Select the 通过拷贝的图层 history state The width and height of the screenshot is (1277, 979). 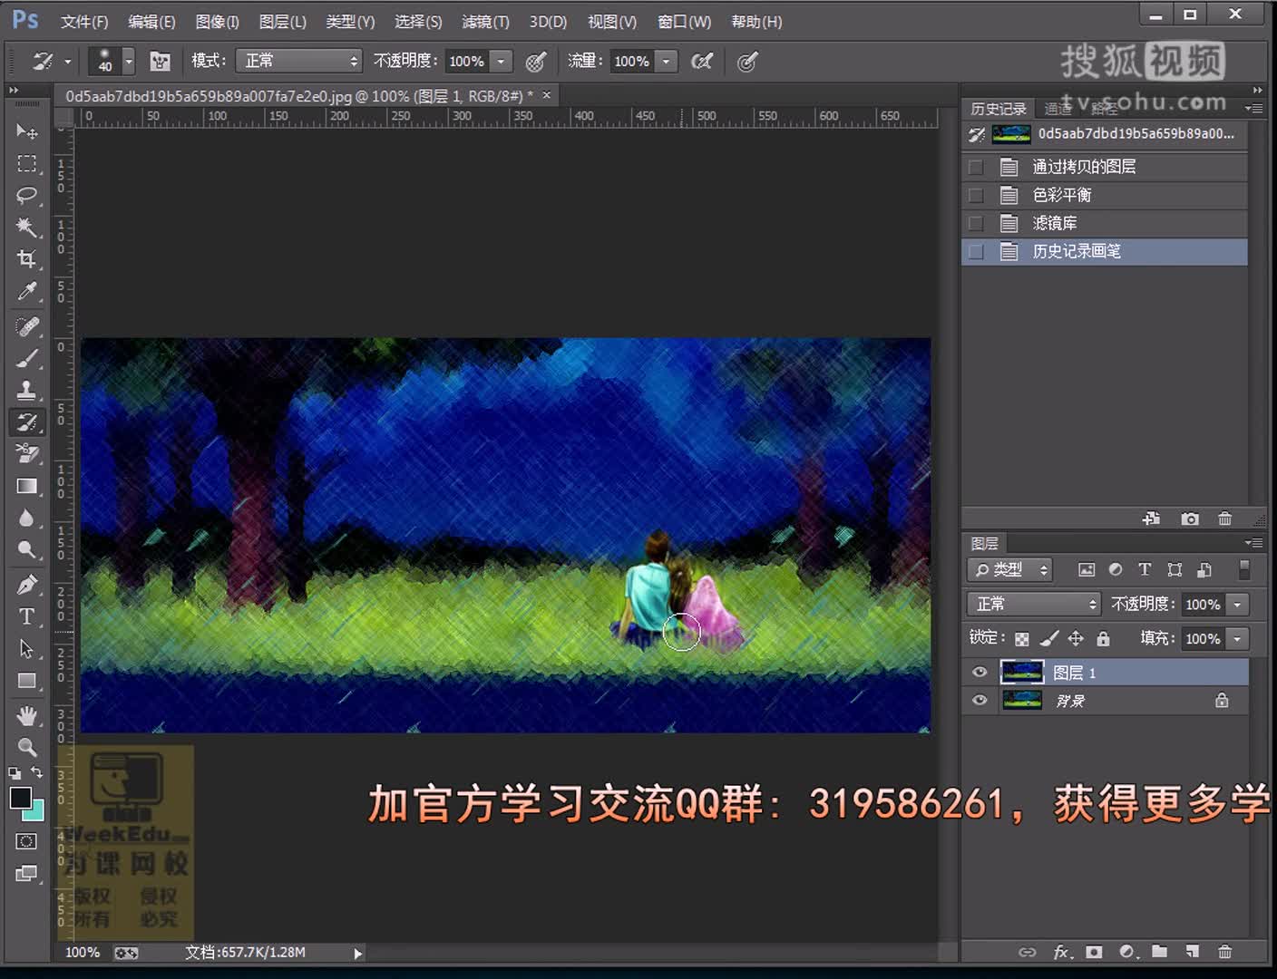pos(1084,167)
